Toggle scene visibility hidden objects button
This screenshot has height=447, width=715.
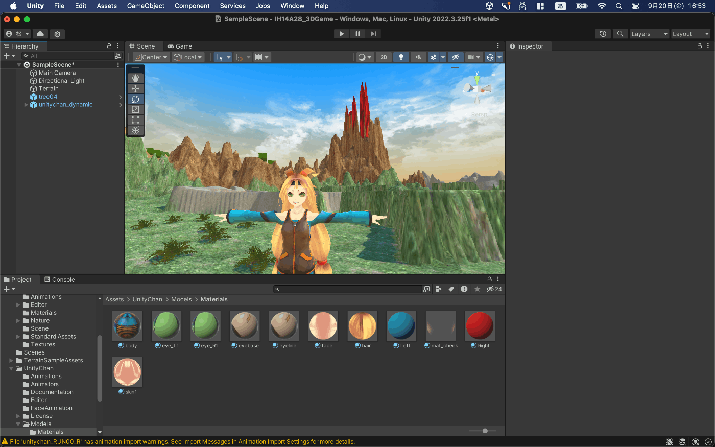[x=456, y=57]
